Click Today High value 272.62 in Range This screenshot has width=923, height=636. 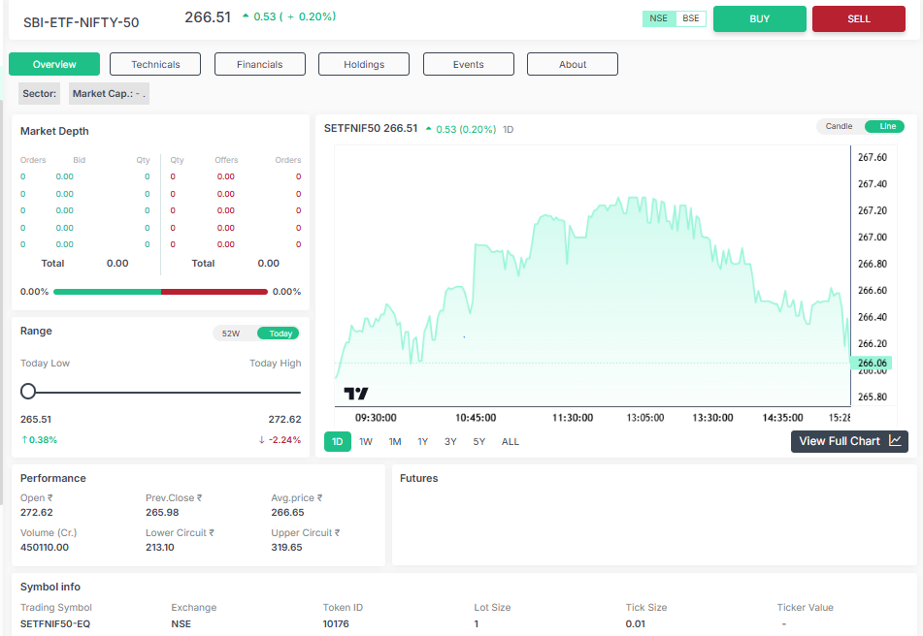pyautogui.click(x=285, y=419)
